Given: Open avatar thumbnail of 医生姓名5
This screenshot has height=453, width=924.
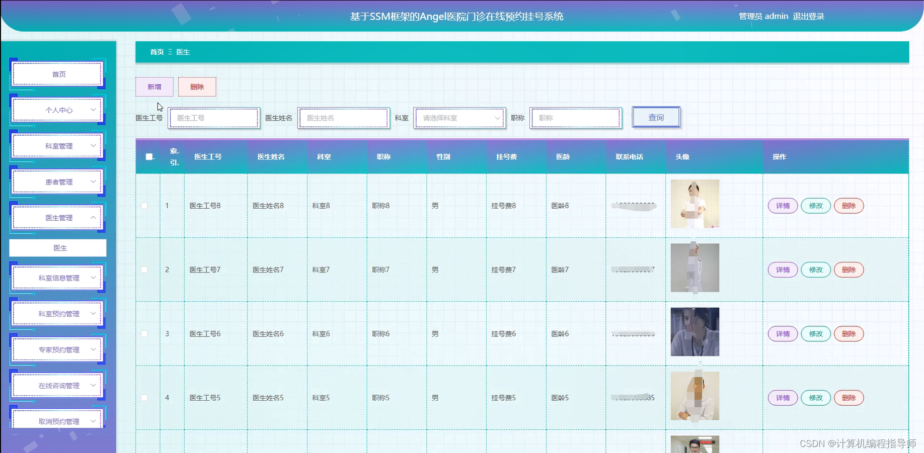Looking at the screenshot, I should [695, 396].
